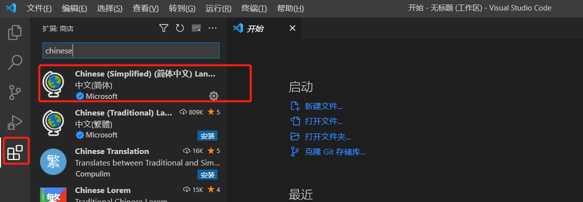This screenshot has width=583, height=202.
Task: Open manage gear for Chinese (Simplified) extension
Action: coord(213,96)
